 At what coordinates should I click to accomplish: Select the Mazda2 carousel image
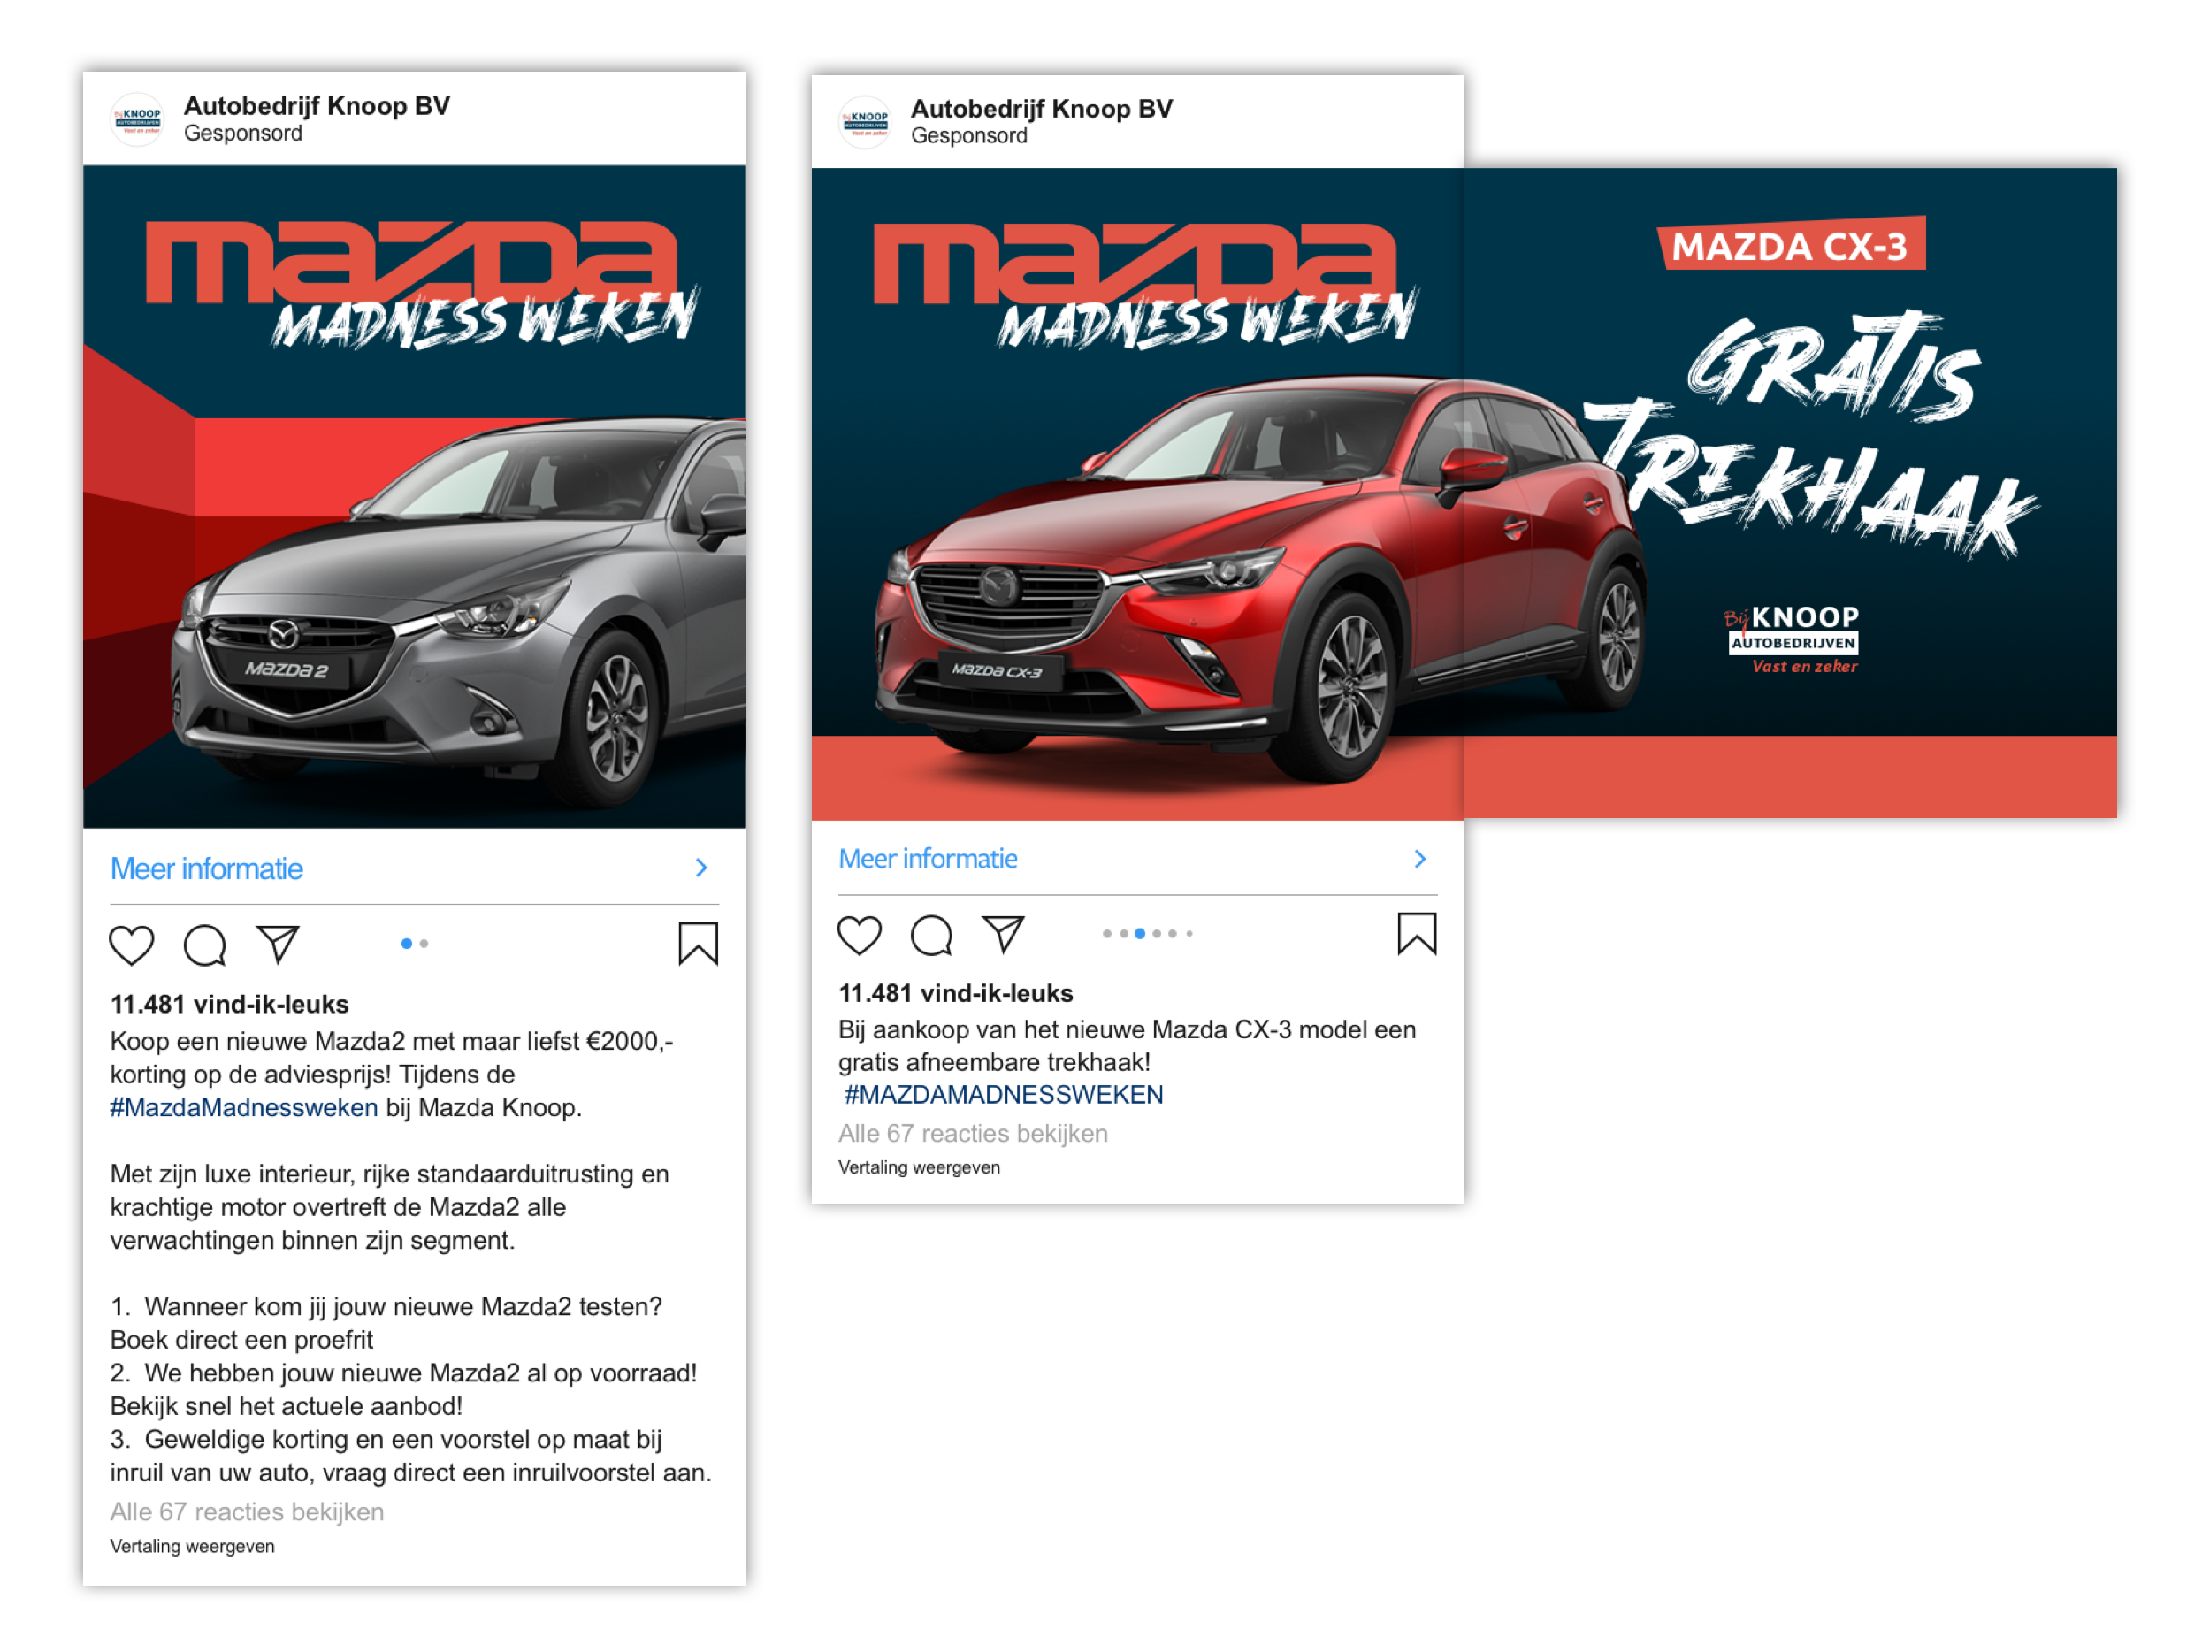click(x=414, y=496)
